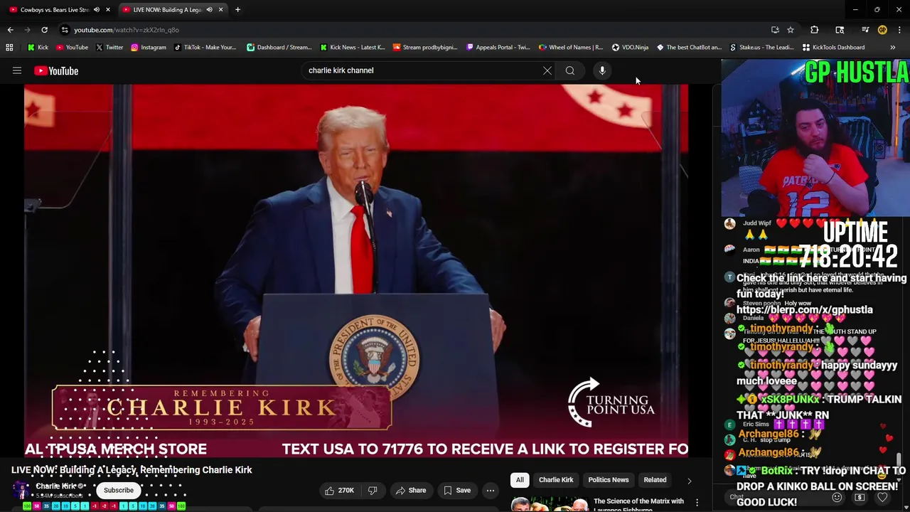Open KickTools Dashboard bookmark

click(x=833, y=47)
